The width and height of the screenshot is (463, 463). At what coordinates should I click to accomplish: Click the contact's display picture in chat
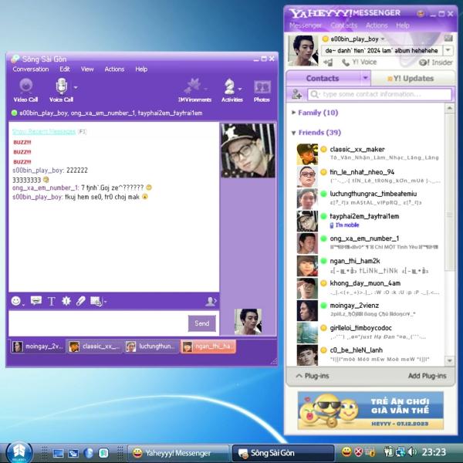tap(248, 150)
